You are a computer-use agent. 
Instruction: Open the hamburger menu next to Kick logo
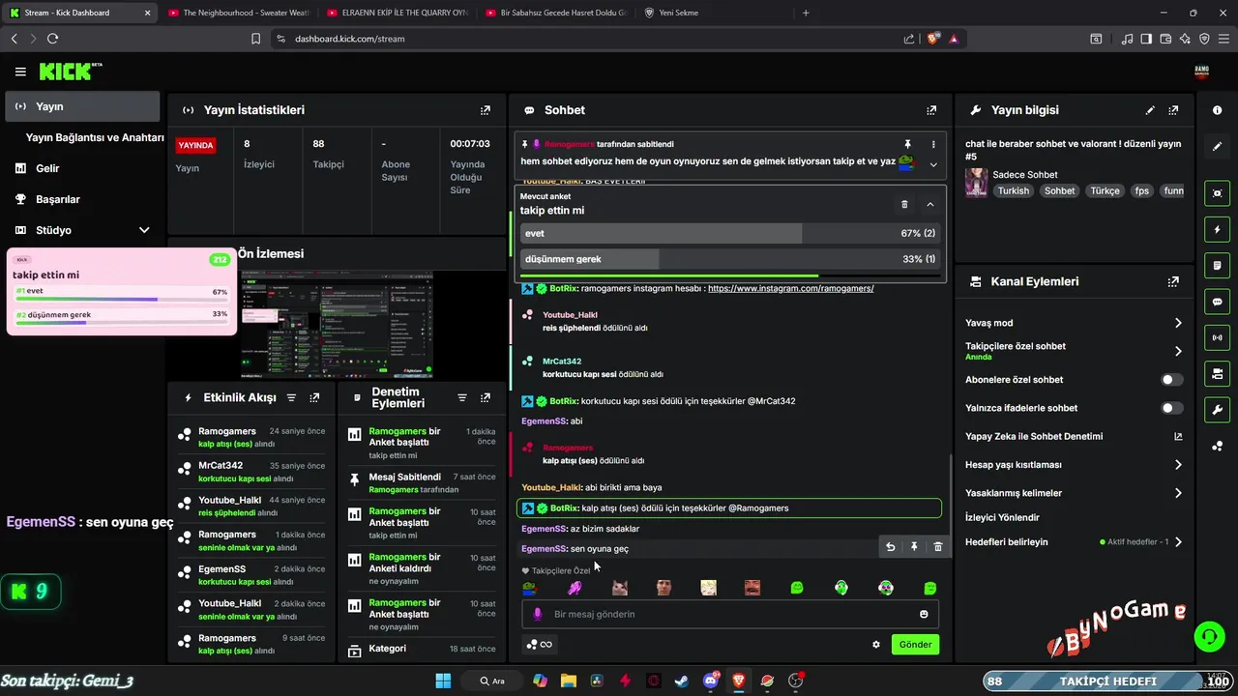coord(20,72)
